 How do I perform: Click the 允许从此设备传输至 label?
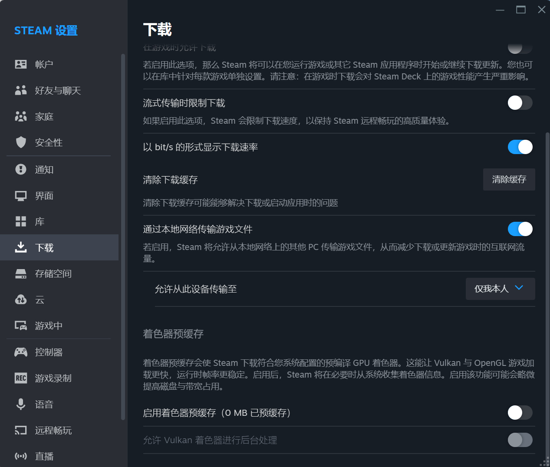coord(196,289)
